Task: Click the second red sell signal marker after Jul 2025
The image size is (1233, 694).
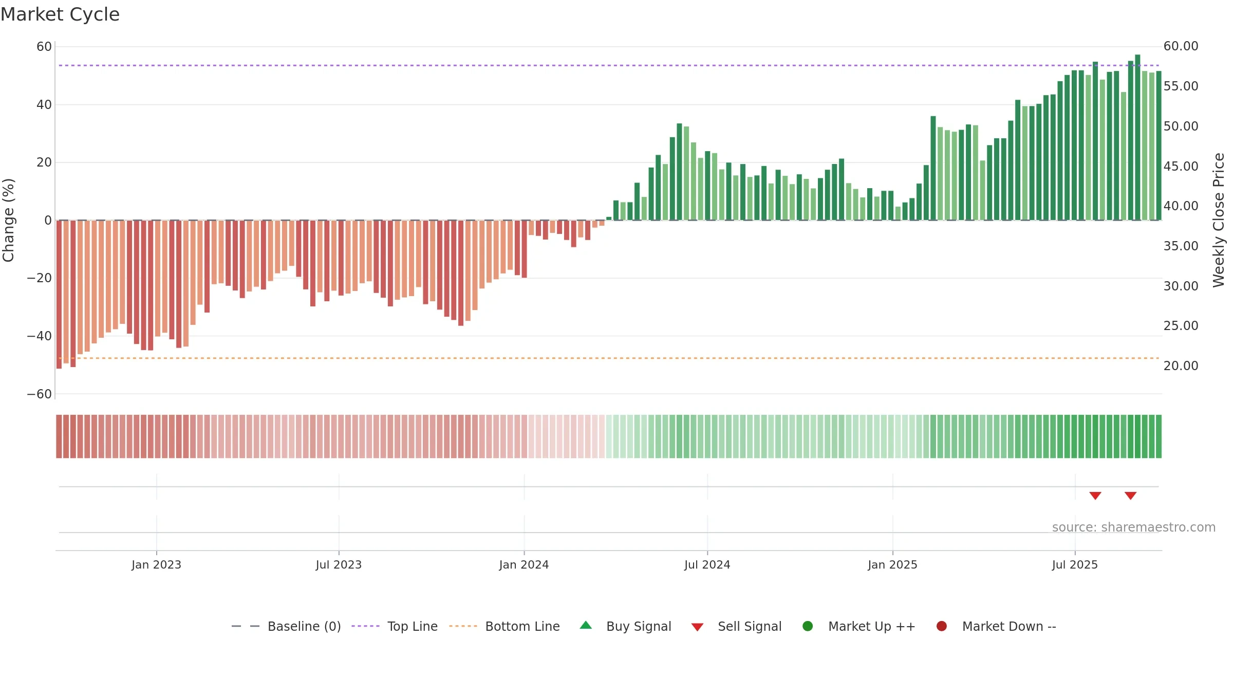Action: pos(1130,496)
